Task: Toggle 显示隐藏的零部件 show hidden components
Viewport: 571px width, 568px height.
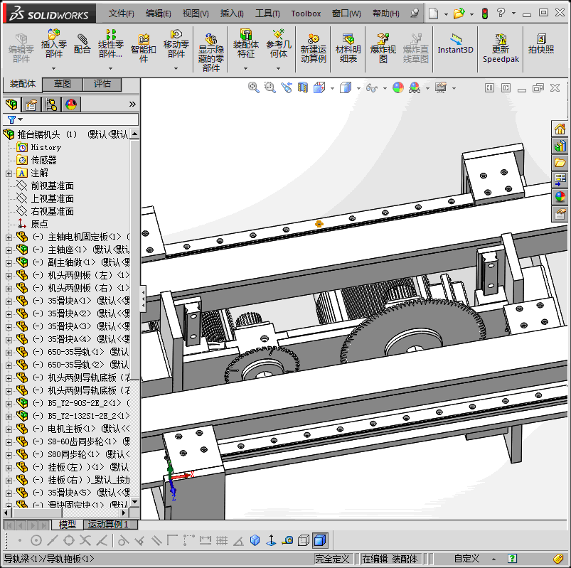Action: pyautogui.click(x=210, y=53)
